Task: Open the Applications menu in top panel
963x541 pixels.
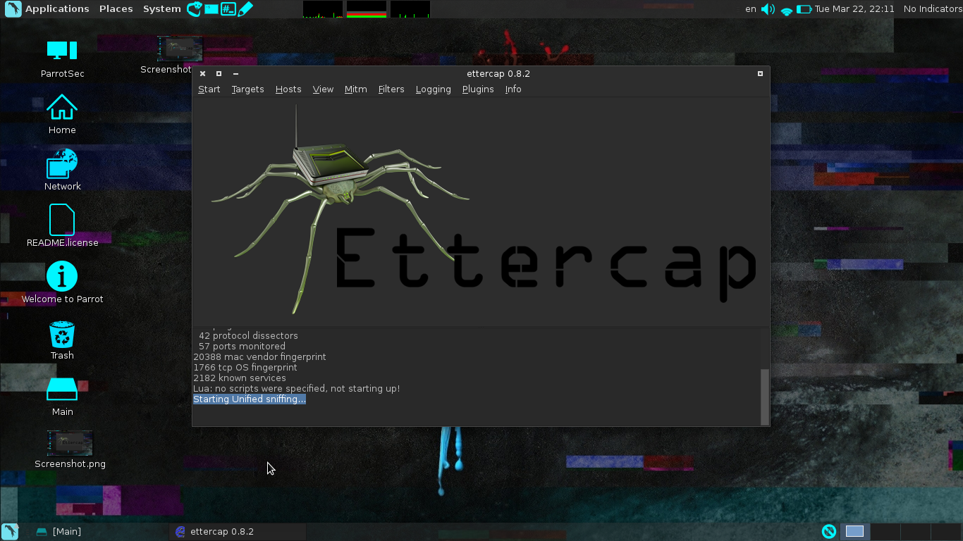Action: 57,9
